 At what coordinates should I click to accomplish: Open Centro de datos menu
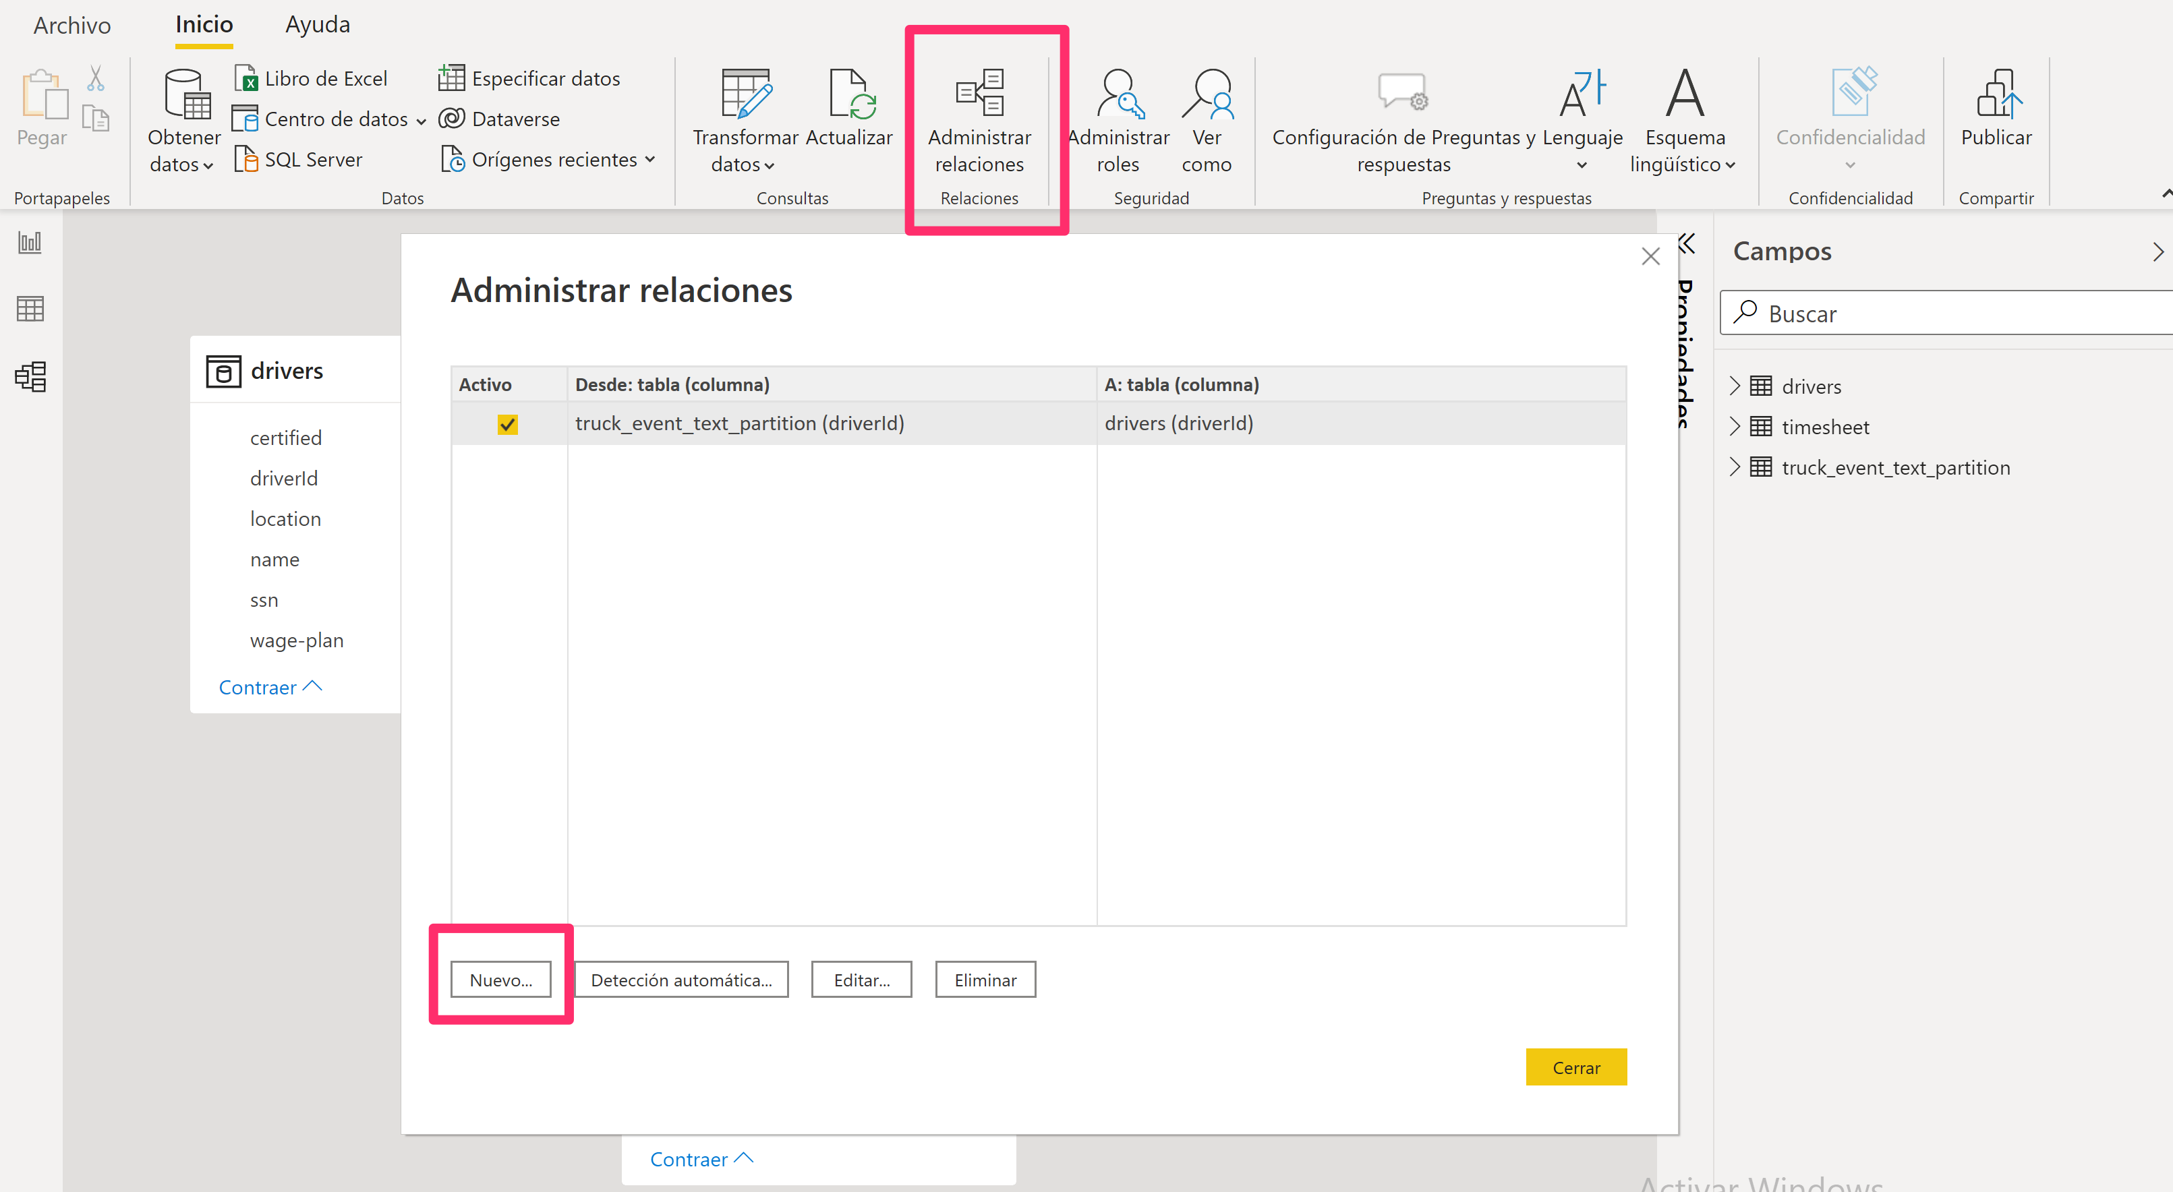tap(330, 119)
